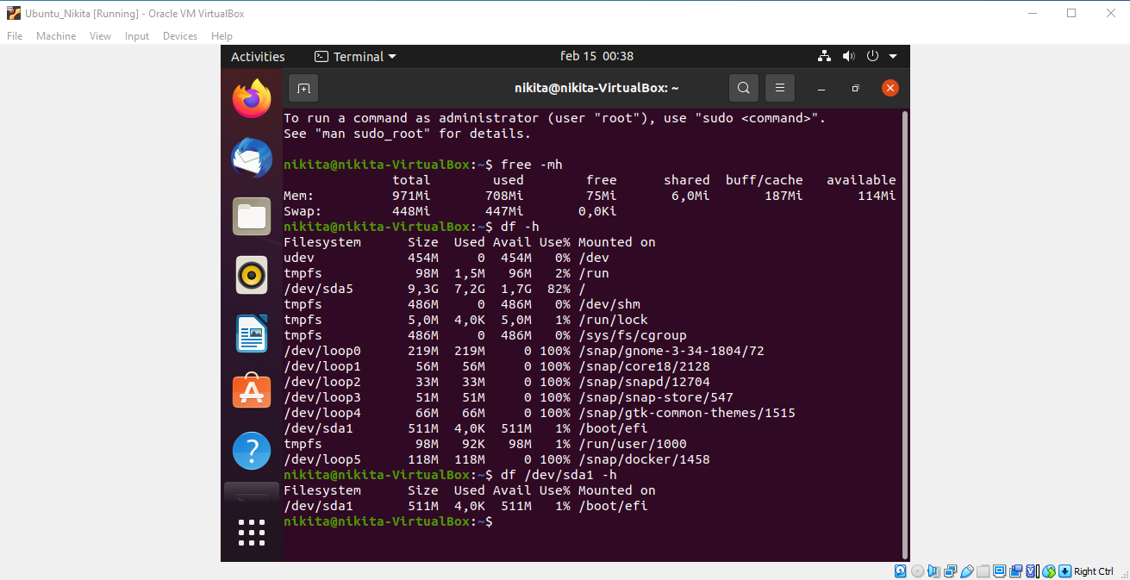Click the Swap: row label
1130x580 pixels.
click(x=303, y=211)
